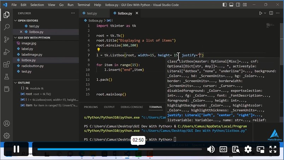This screenshot has width=284, height=160.
Task: Select the Terminal panel tab
Action: tap(156, 107)
